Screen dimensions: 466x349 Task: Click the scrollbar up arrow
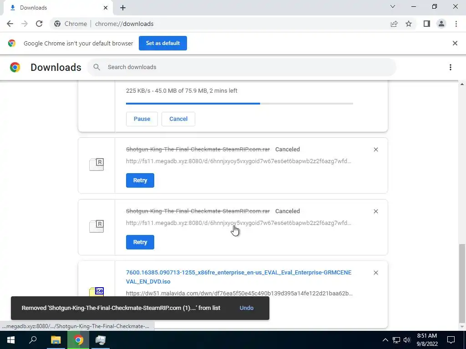pos(462,84)
